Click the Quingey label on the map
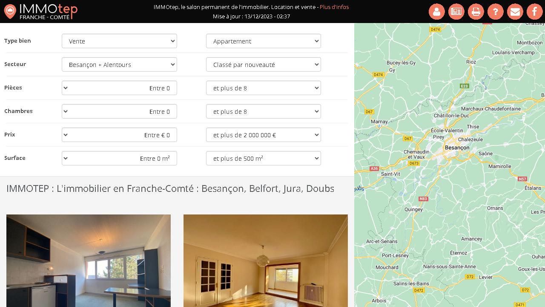 [413, 209]
